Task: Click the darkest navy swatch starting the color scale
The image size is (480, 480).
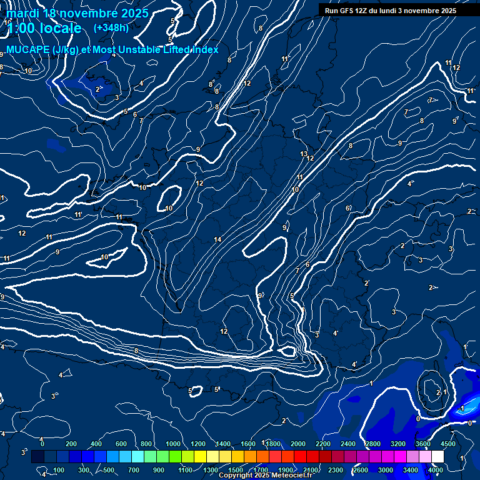Action: pyautogui.click(x=37, y=456)
